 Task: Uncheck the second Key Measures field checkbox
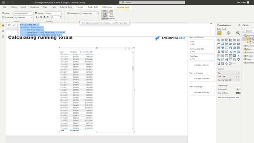point(248,43)
